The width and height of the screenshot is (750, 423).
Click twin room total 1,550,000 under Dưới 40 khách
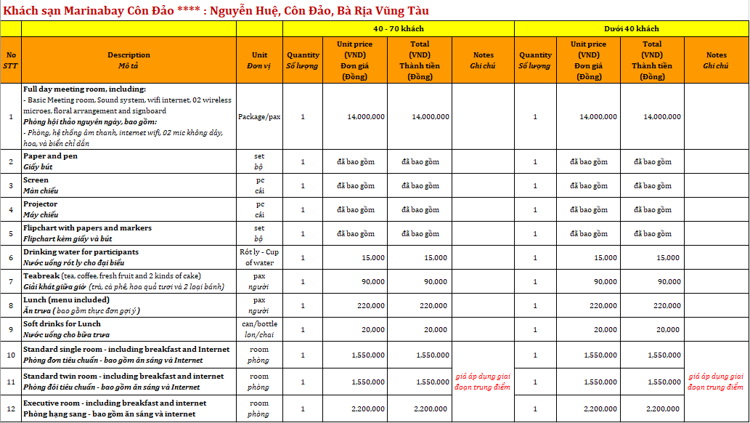[652, 382]
